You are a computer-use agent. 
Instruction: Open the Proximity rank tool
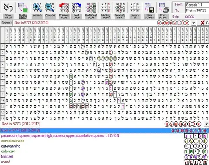pos(120,7)
